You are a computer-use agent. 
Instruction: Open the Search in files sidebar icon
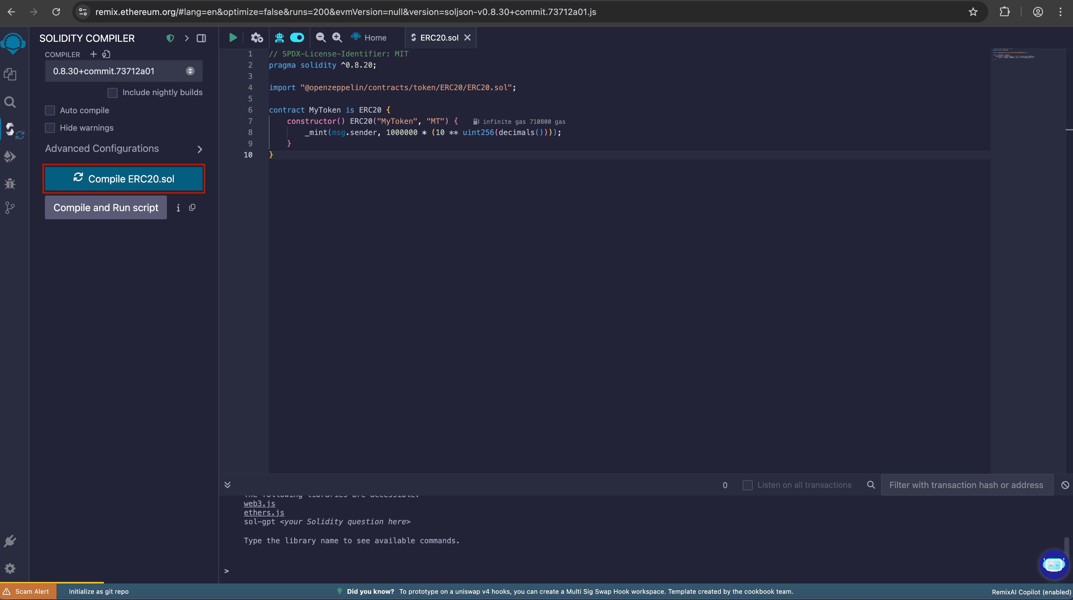[10, 102]
